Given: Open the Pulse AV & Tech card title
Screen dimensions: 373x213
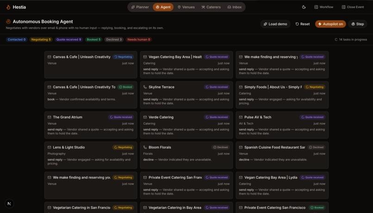Looking at the screenshot, I should tap(258, 117).
